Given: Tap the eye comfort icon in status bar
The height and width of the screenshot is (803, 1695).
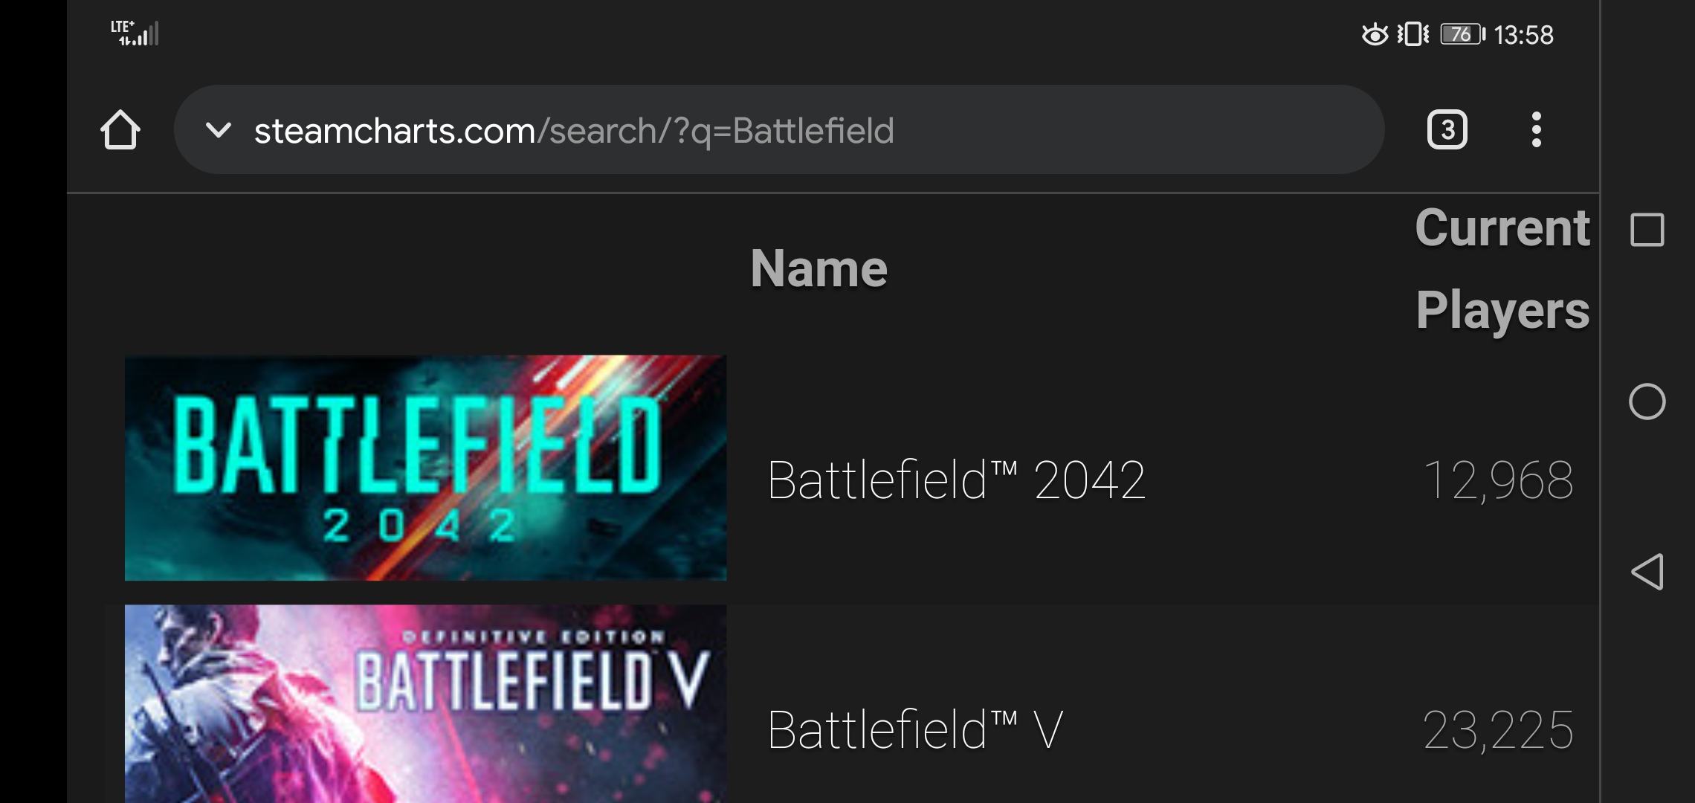Looking at the screenshot, I should [x=1375, y=34].
